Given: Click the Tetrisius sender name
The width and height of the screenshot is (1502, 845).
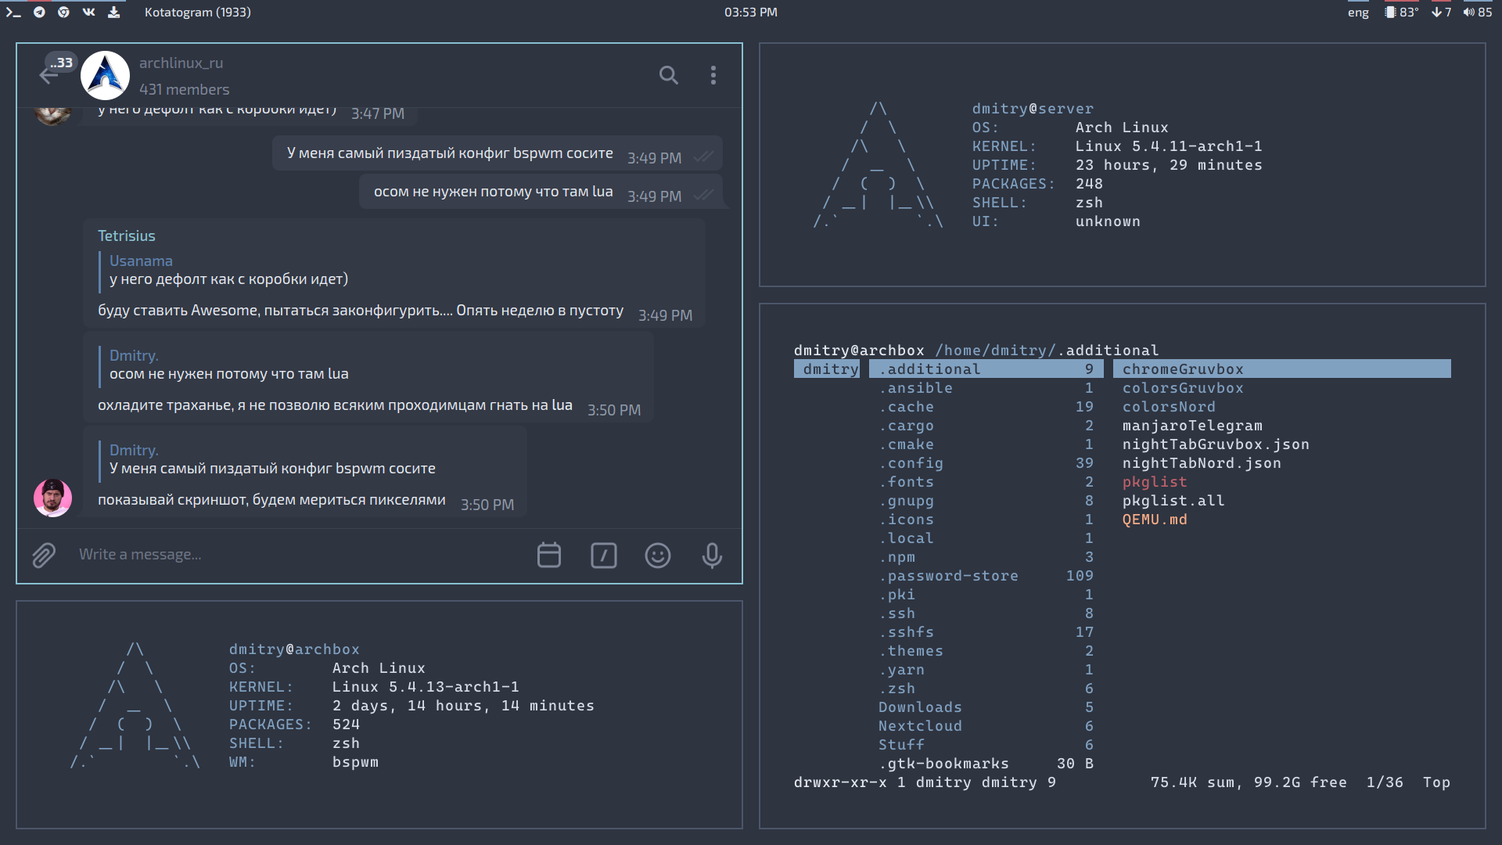Looking at the screenshot, I should pos(126,236).
